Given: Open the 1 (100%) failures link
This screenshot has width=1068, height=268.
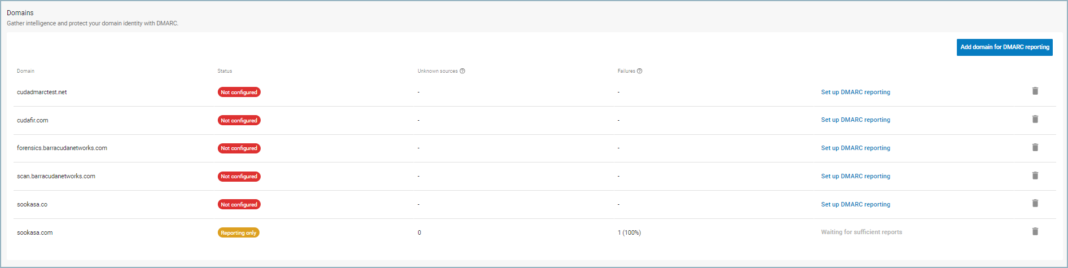Looking at the screenshot, I should (x=629, y=232).
